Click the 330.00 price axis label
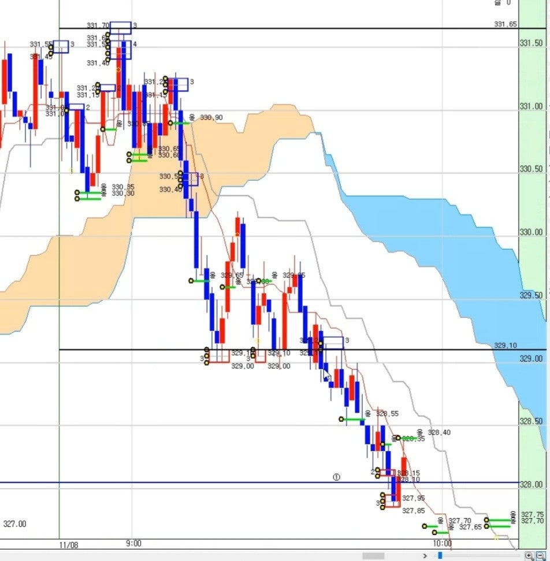This screenshot has width=550, height=561. coord(531,233)
